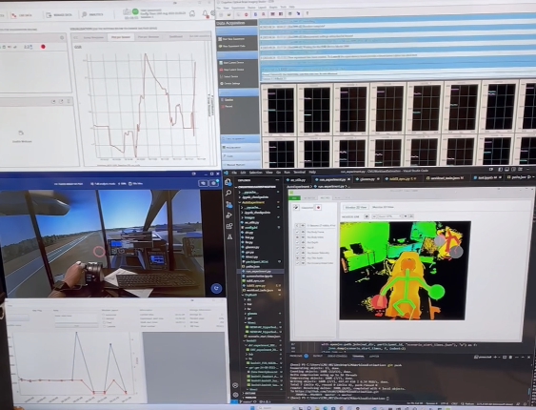The width and height of the screenshot is (536, 410).
Task: Click ANALYTICS button in GSR app header
Action: (x=92, y=14)
